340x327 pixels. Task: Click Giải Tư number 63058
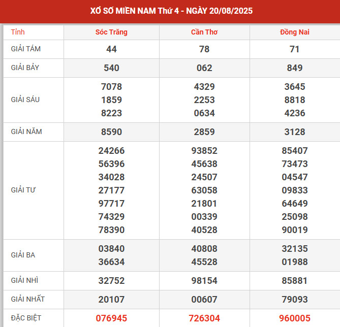[204, 190]
